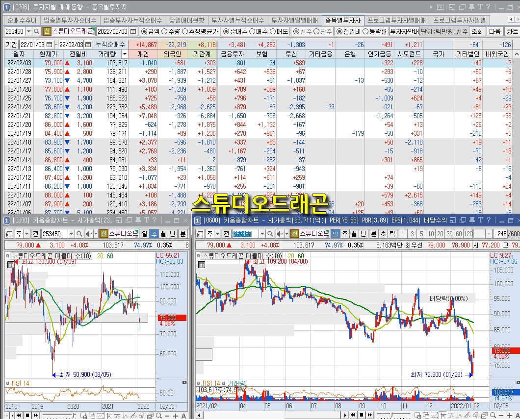Click the 253450 code field in left chart toolbar
This screenshot has height=419, width=520.
pos(54,234)
